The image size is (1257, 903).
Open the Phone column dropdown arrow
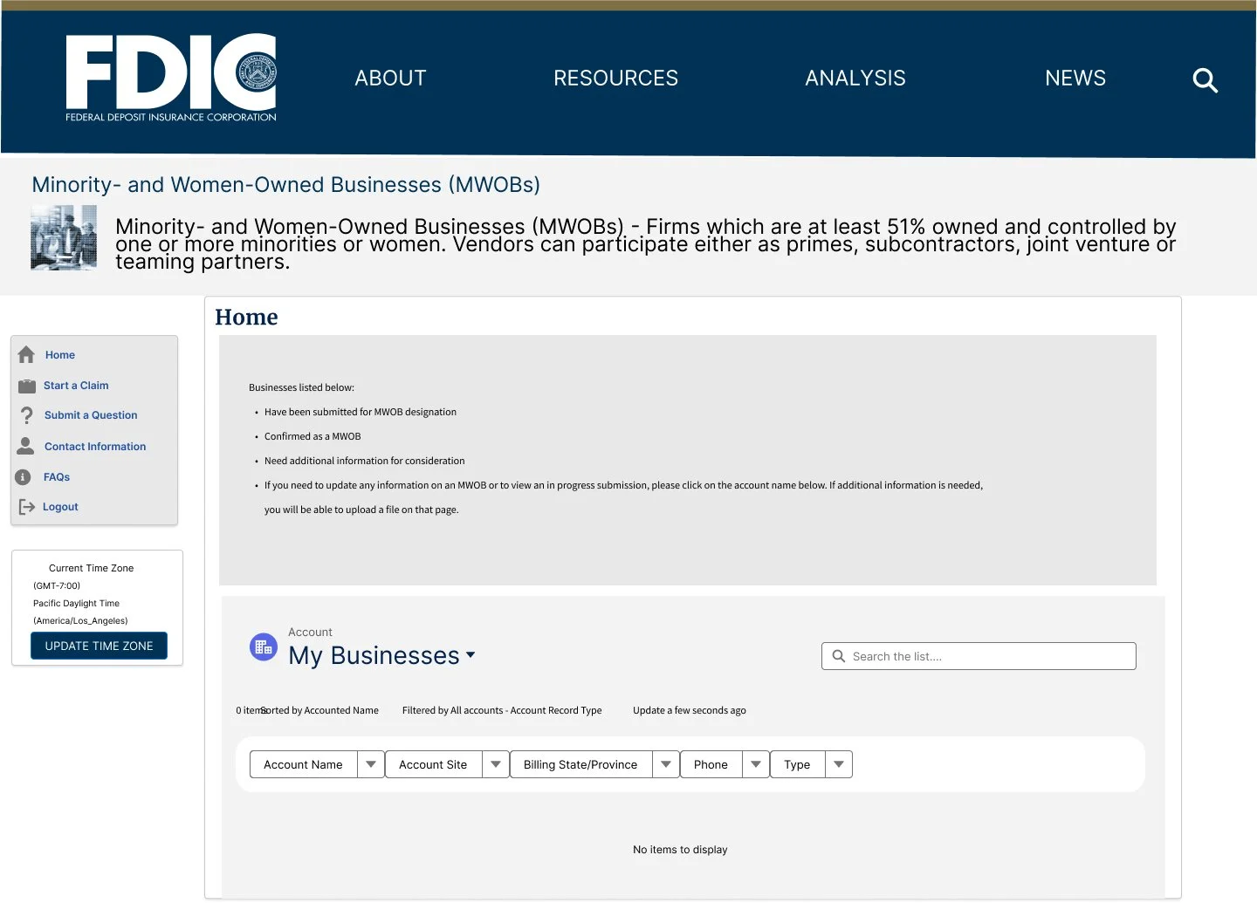tap(756, 764)
